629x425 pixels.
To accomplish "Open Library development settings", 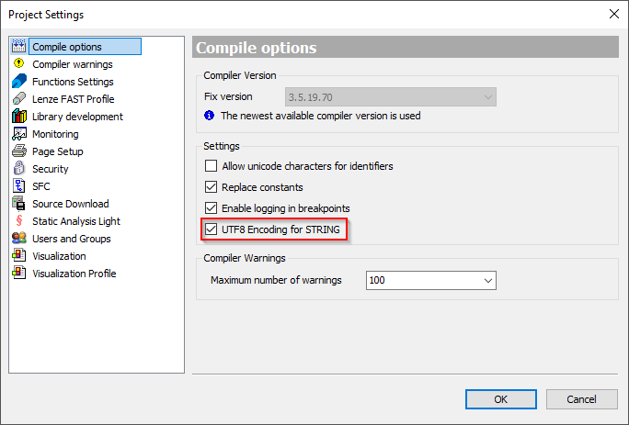I will (77, 117).
